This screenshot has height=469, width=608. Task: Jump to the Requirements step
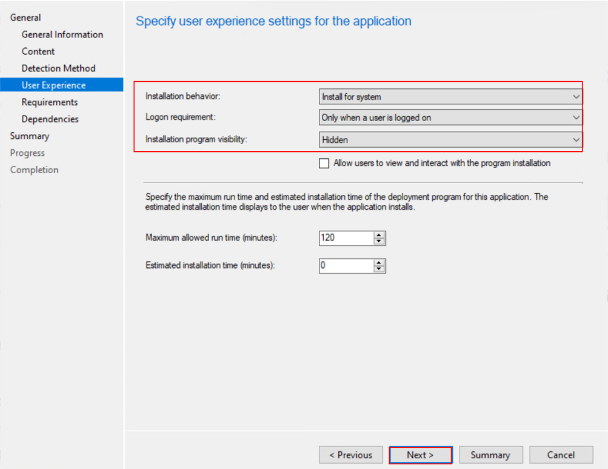(49, 102)
